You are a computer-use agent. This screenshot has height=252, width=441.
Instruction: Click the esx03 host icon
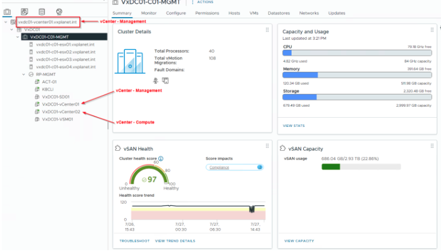(31, 59)
